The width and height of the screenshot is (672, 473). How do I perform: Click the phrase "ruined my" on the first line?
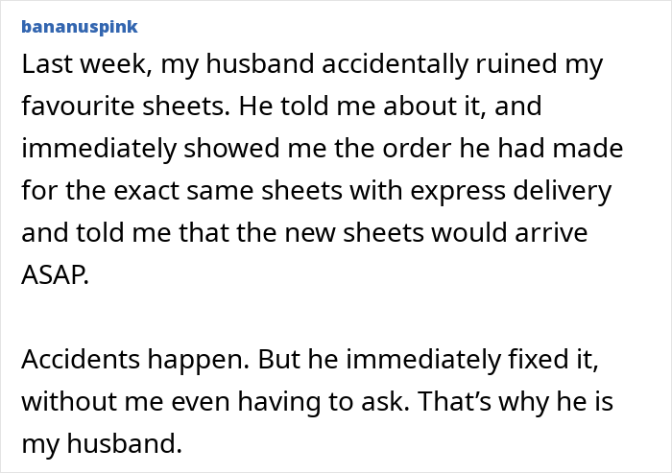540,64
